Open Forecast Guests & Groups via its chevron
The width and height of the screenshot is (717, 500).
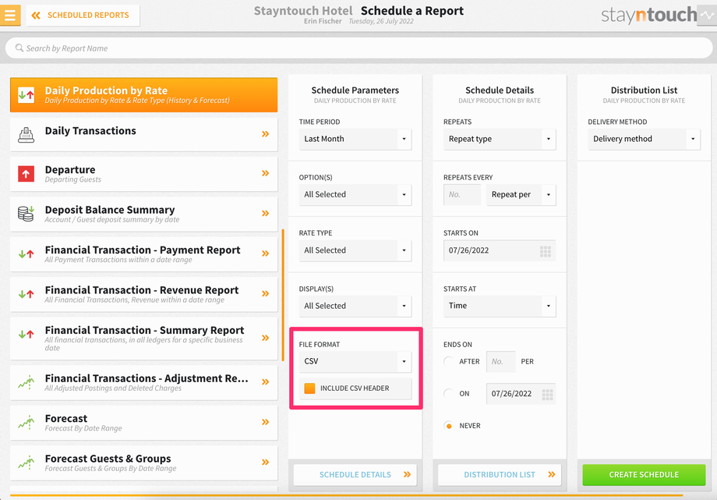(x=265, y=462)
